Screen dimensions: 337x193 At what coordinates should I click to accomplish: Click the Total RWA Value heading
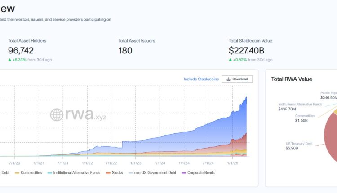[292, 79]
